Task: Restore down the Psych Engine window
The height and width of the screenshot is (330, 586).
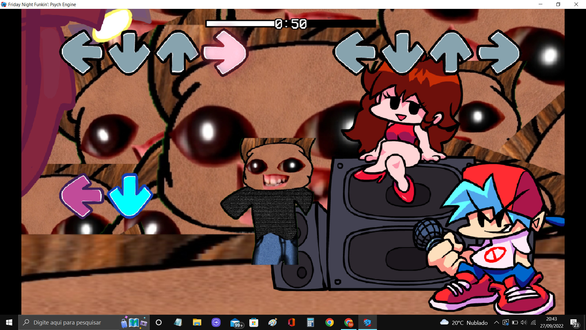Action: click(x=558, y=4)
